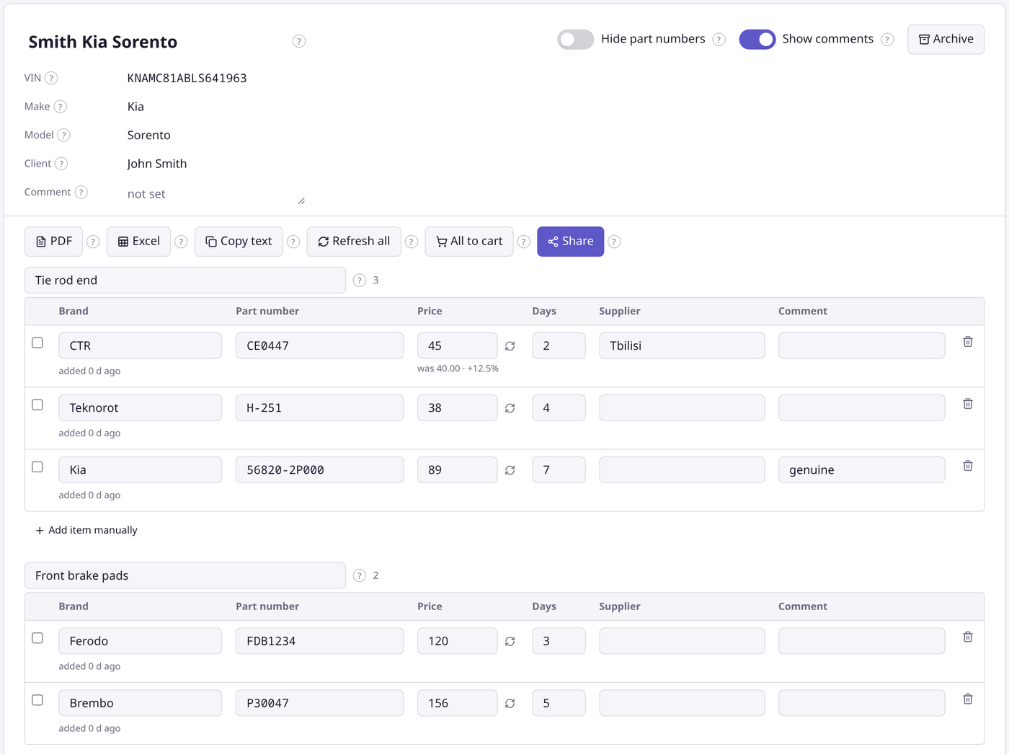Check the Brembo row checkbox
The height and width of the screenshot is (755, 1009).
[37, 699]
